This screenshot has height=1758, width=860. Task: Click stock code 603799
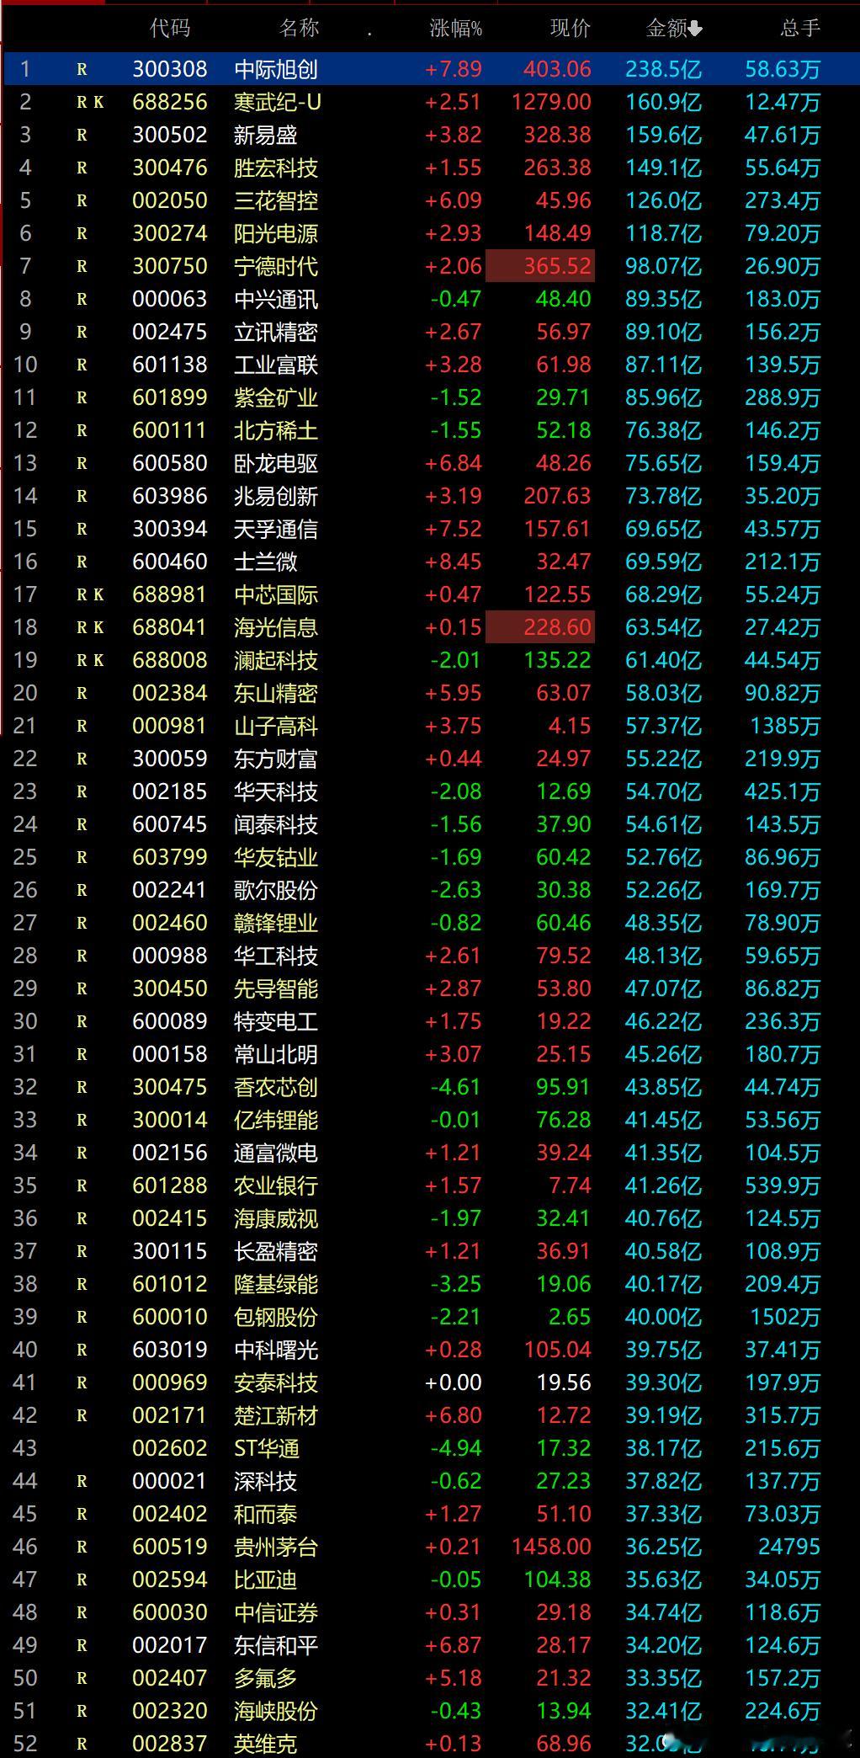169,857
